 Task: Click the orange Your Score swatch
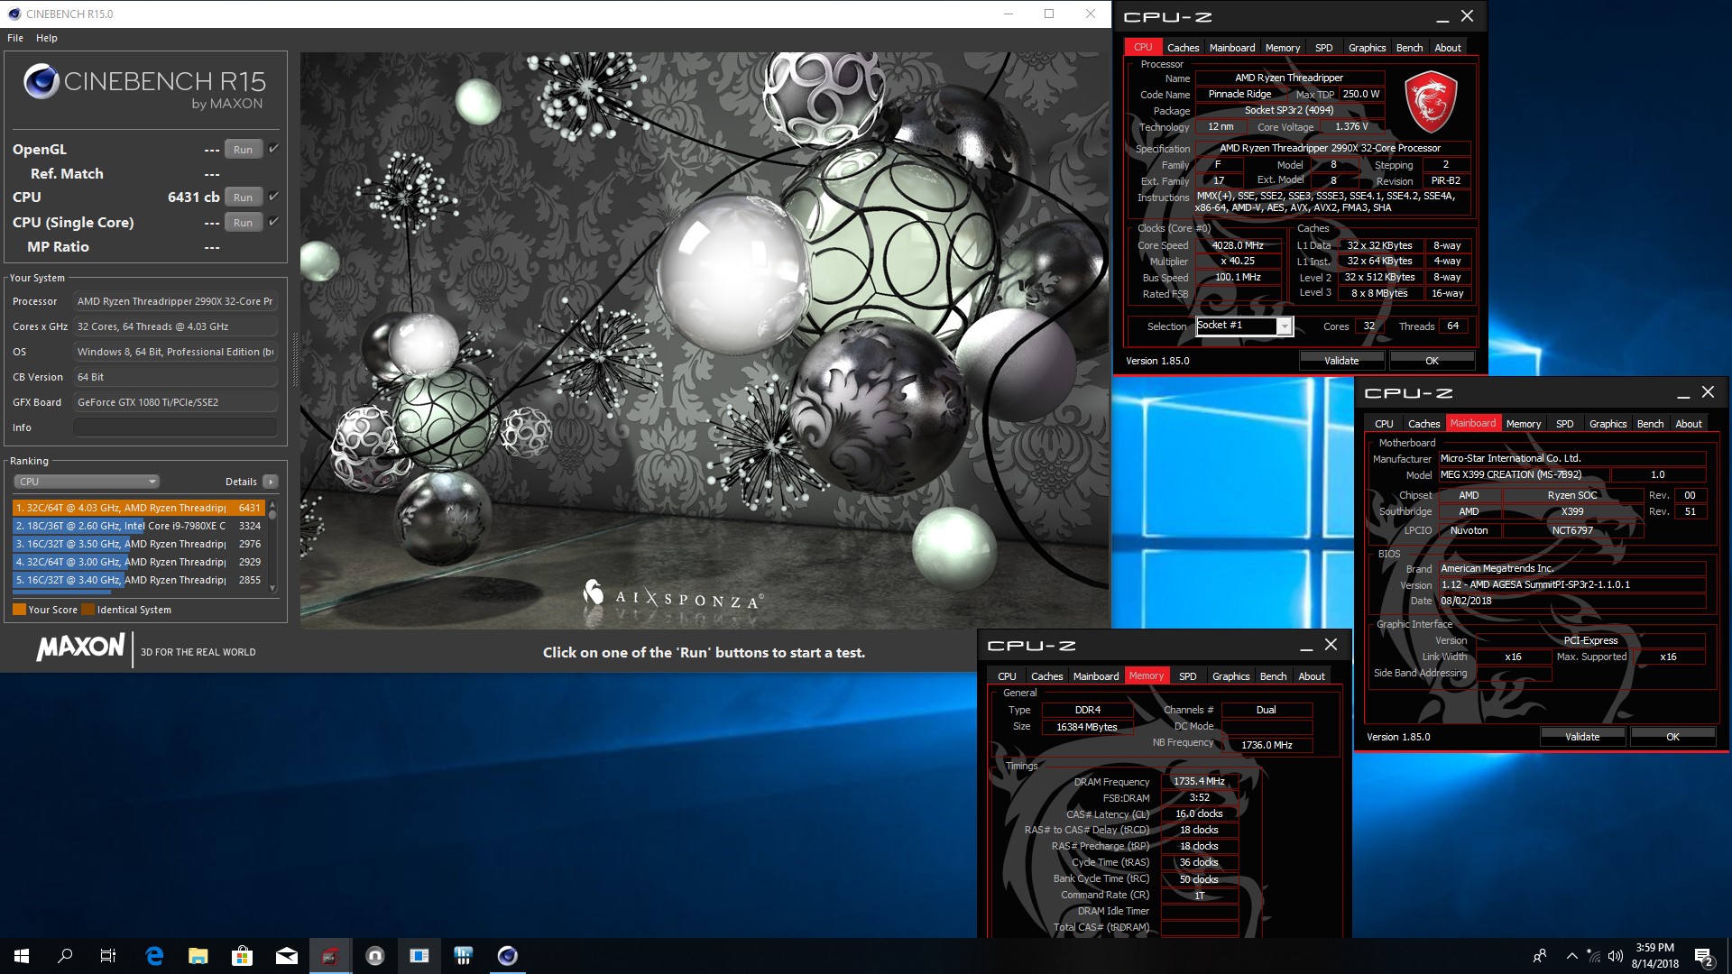point(19,610)
